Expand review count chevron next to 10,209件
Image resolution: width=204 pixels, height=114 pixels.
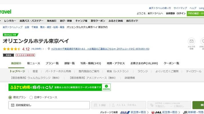click(x=43, y=49)
